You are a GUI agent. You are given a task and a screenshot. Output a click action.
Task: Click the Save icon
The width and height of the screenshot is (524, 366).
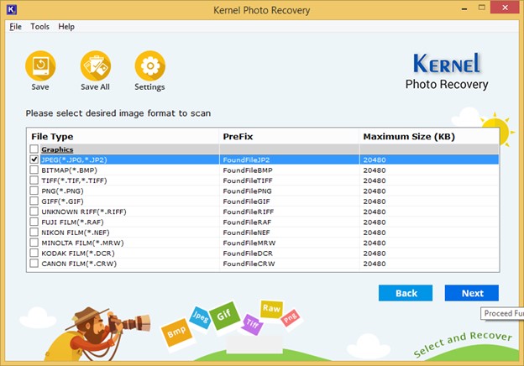click(40, 65)
